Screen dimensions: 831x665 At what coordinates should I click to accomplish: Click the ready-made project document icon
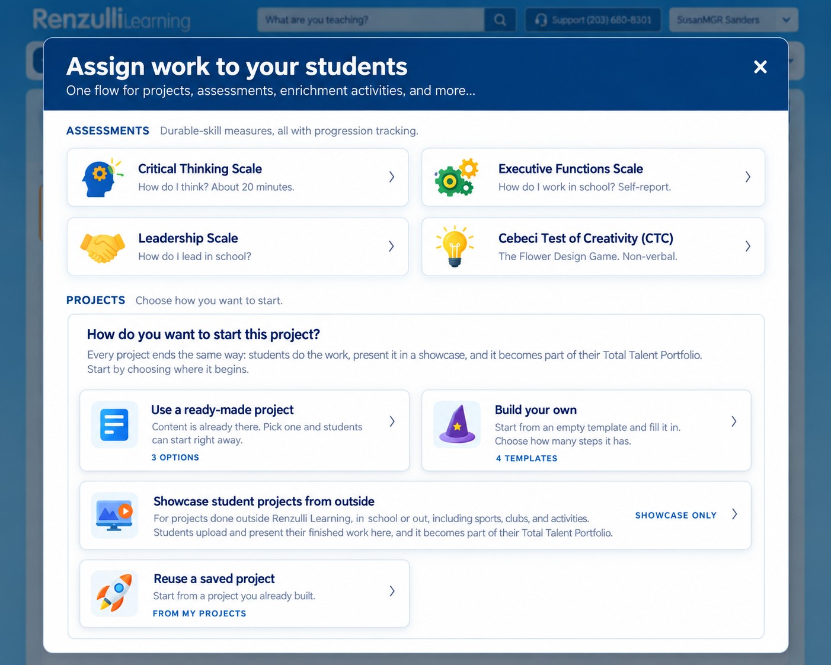pyautogui.click(x=114, y=425)
